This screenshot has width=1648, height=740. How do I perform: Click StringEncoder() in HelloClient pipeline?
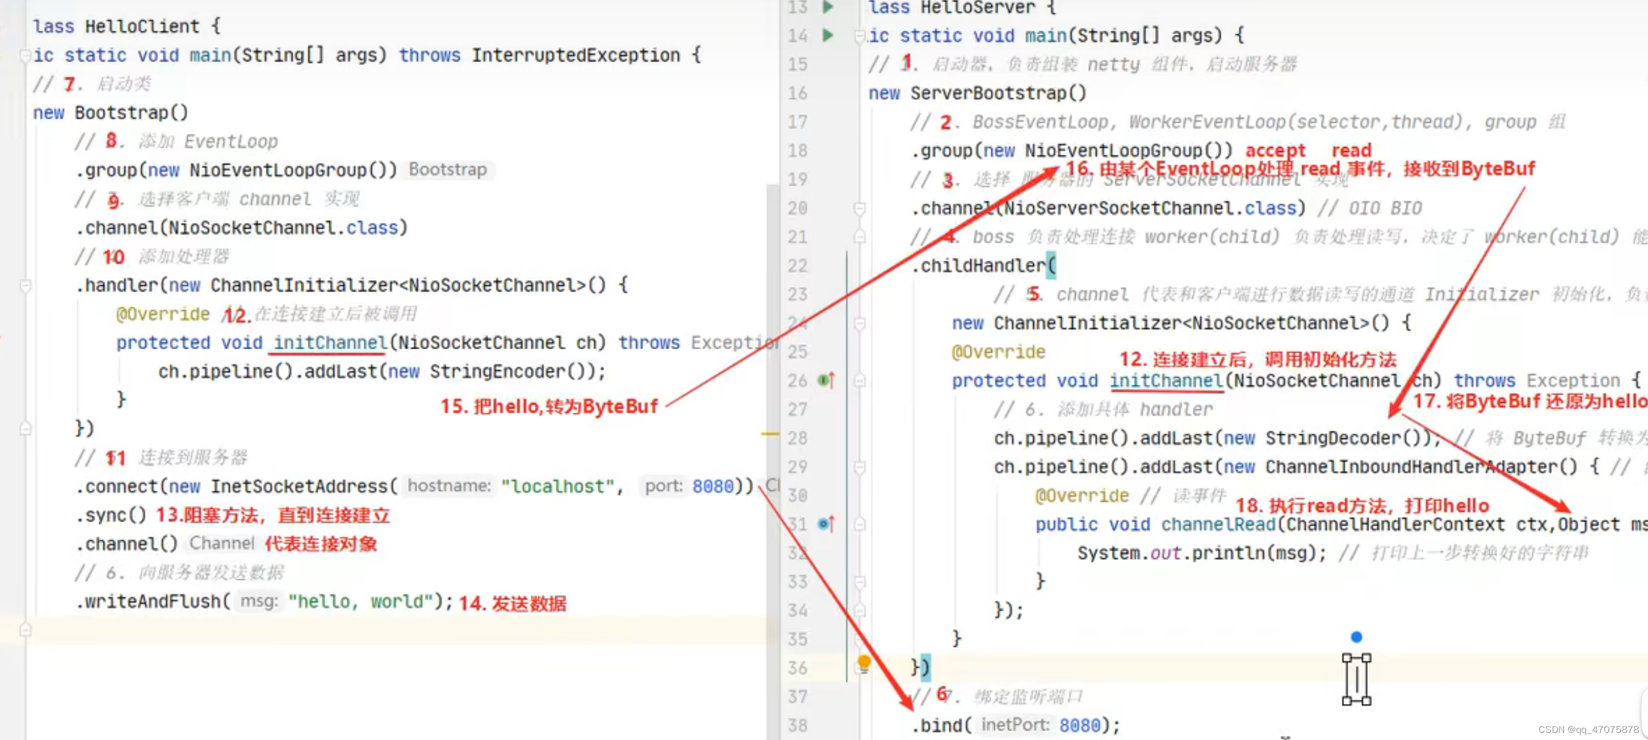point(511,372)
